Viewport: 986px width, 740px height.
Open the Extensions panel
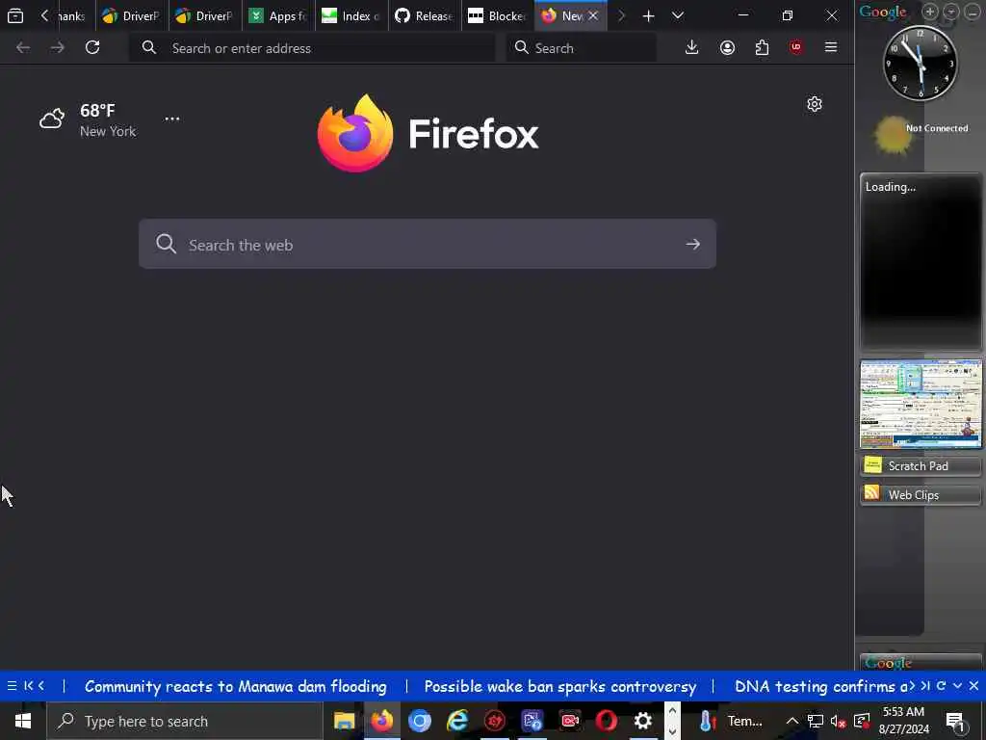pyautogui.click(x=762, y=47)
